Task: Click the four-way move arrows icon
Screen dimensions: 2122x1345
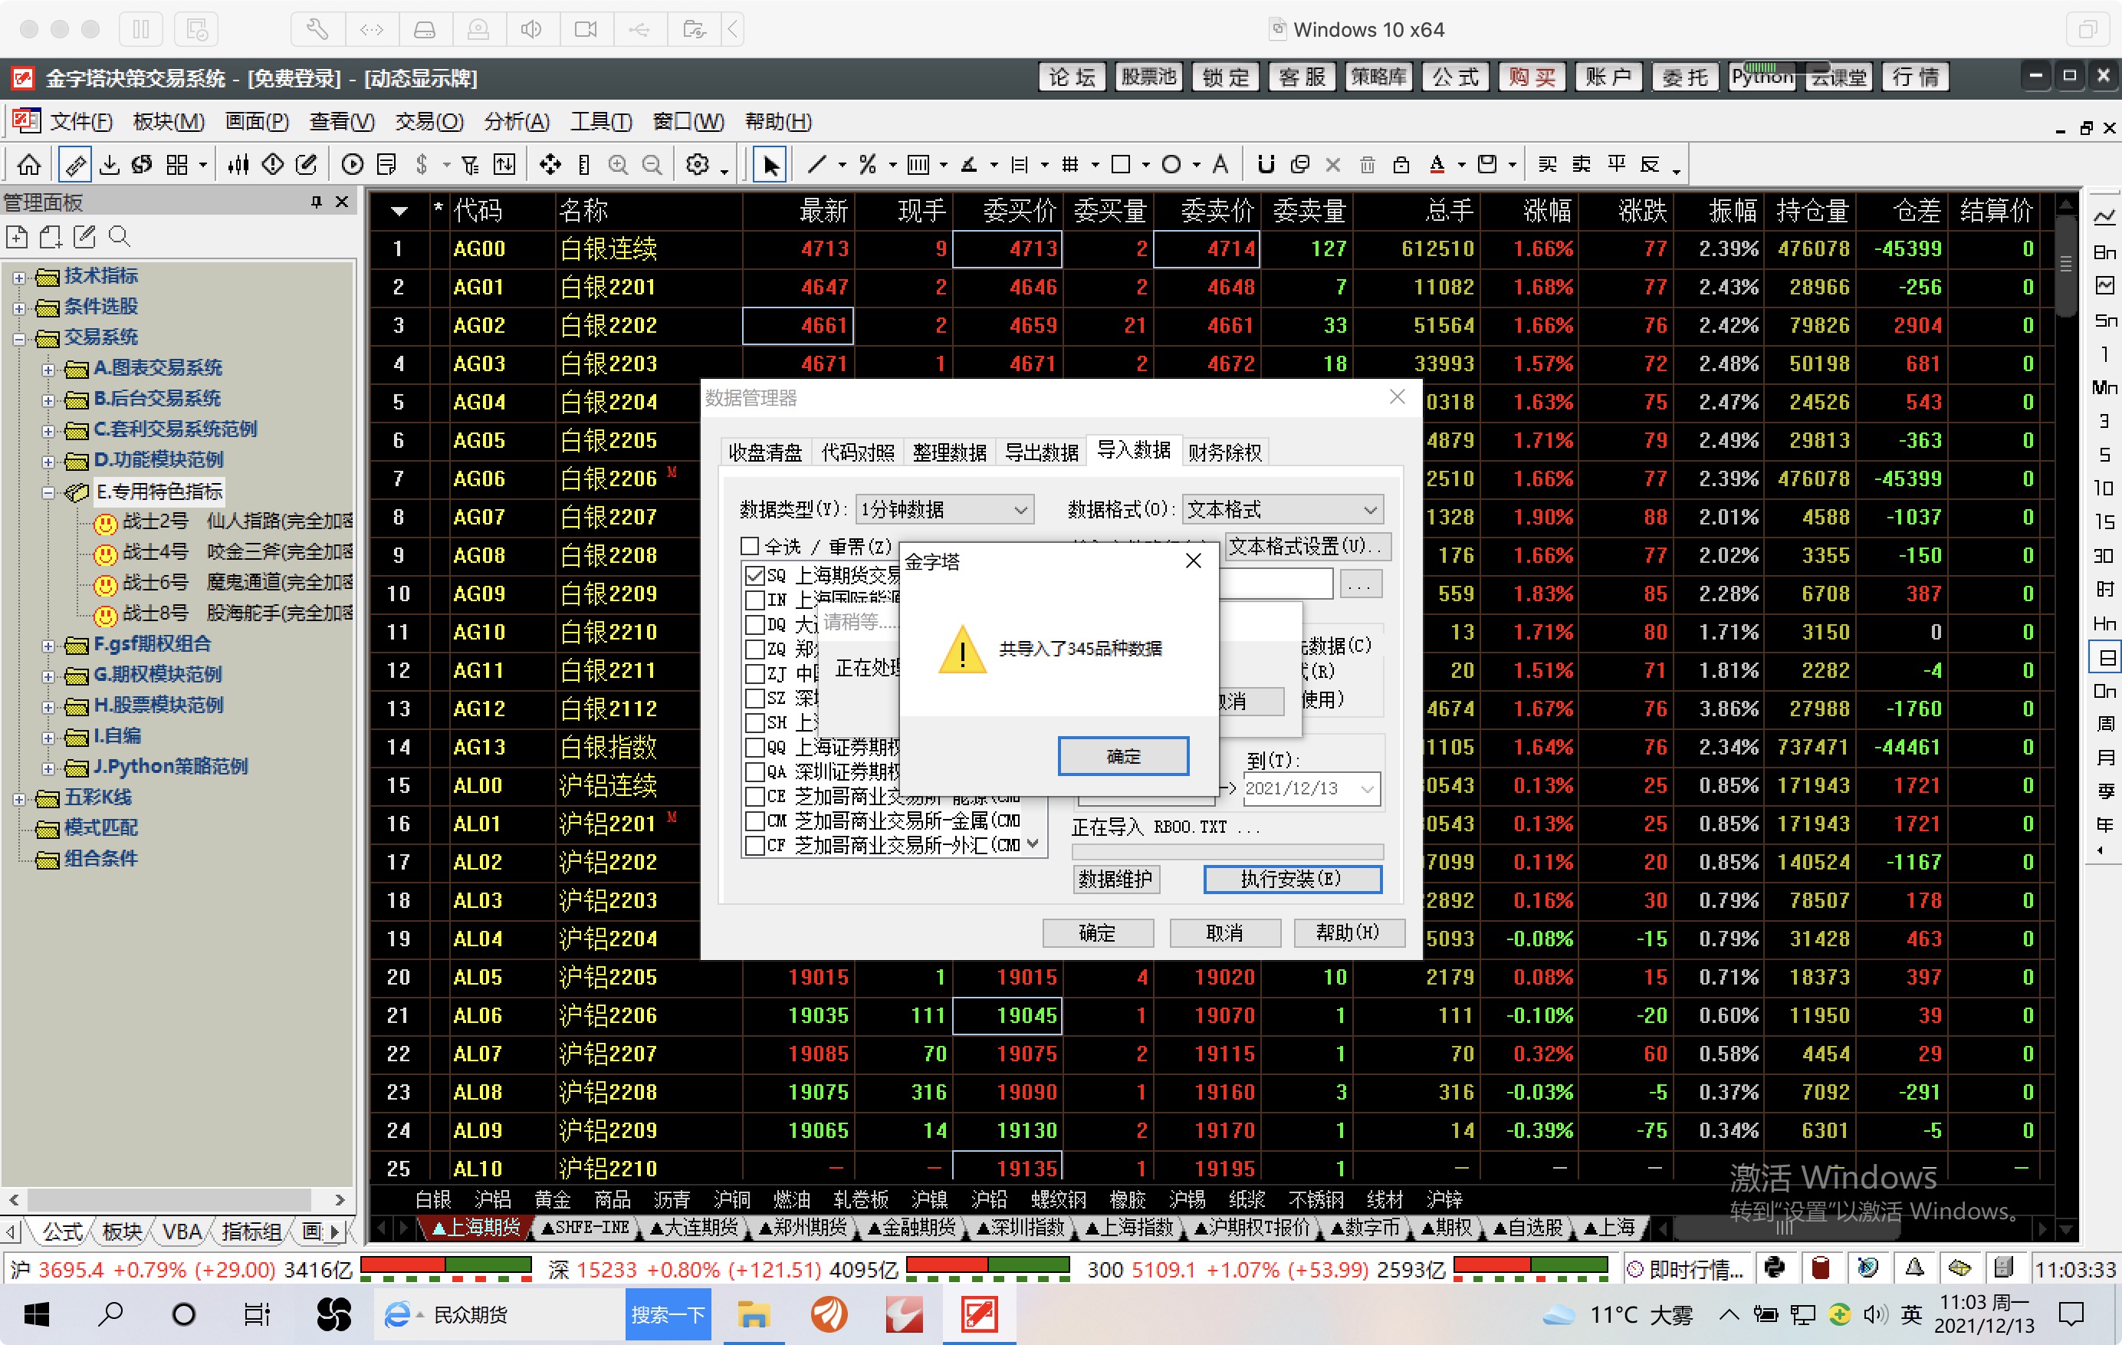Action: click(x=550, y=165)
